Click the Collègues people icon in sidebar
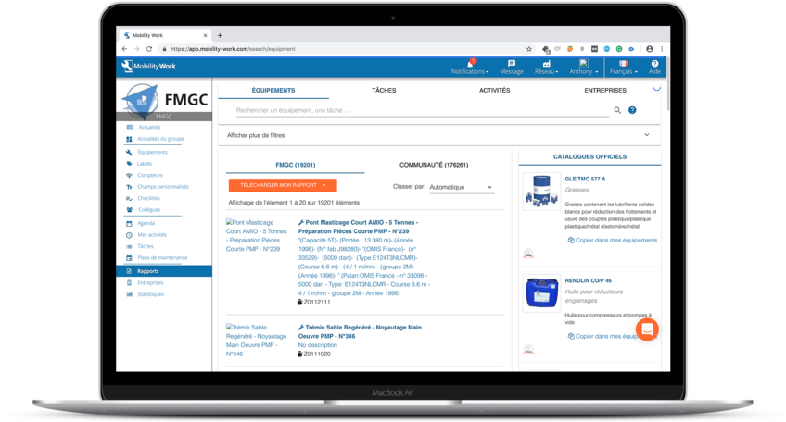 (129, 210)
